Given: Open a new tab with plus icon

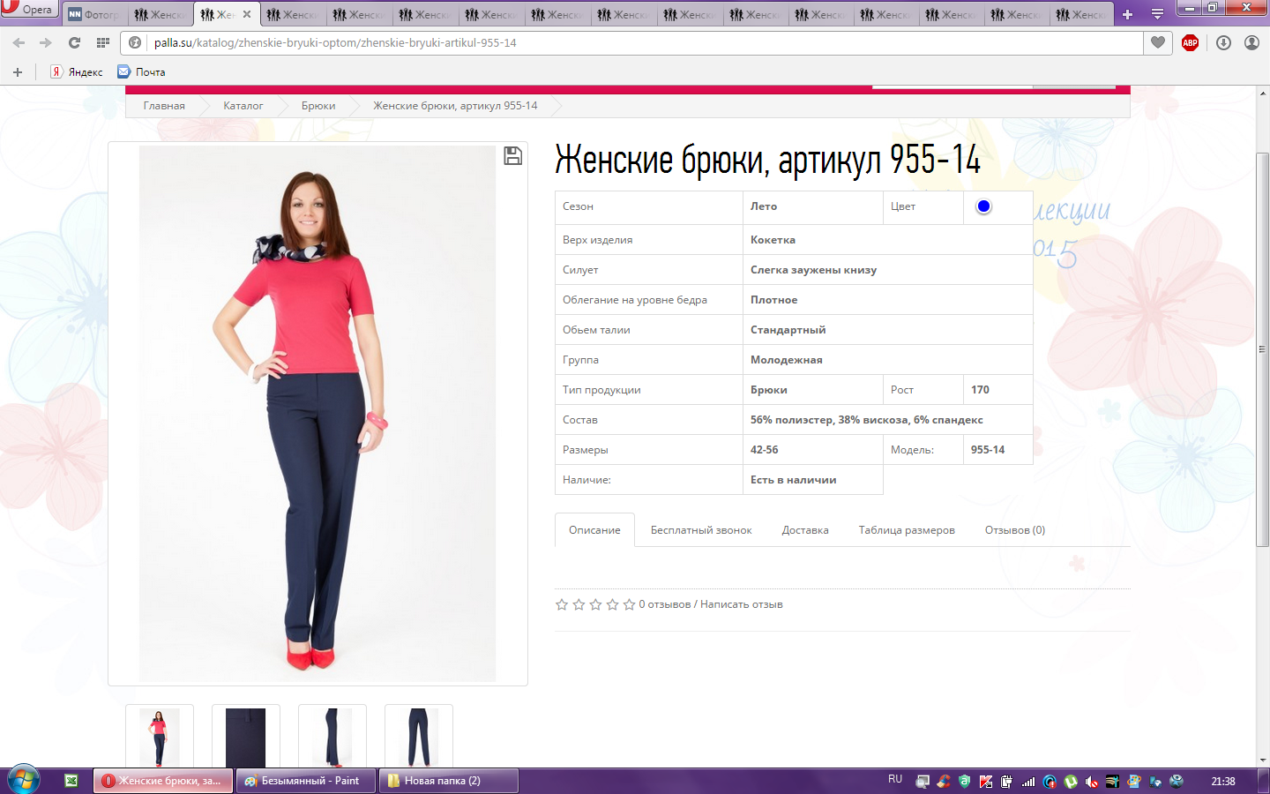Looking at the screenshot, I should coord(1127,14).
